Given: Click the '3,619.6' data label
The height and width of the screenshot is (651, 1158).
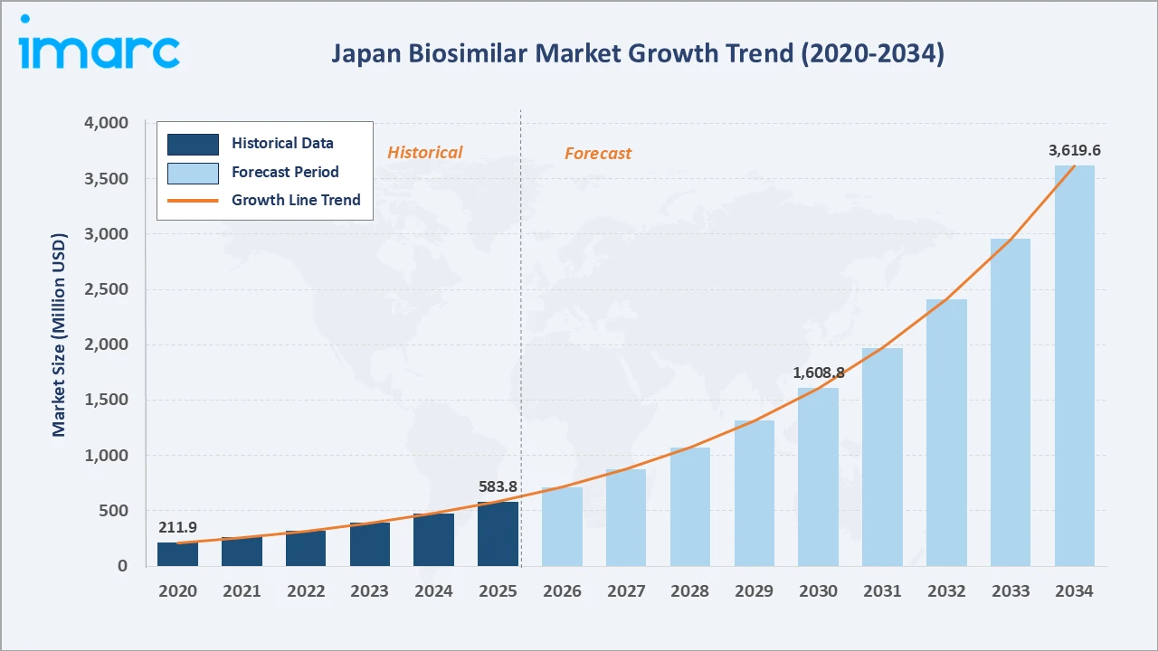Looking at the screenshot, I should 1075,151.
